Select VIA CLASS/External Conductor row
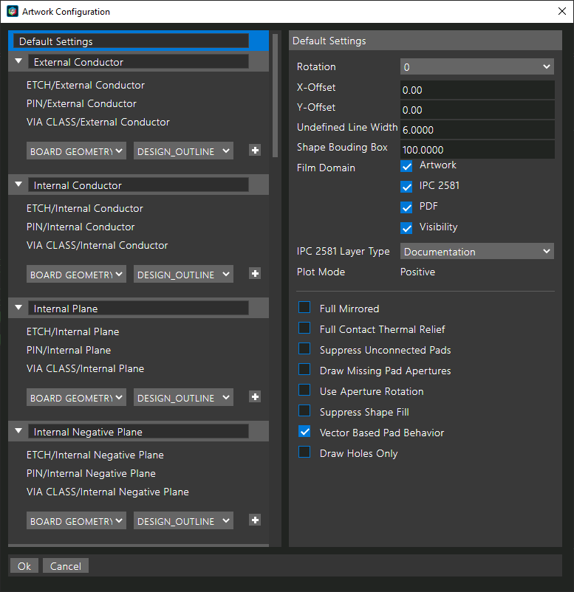574x592 pixels. (98, 123)
